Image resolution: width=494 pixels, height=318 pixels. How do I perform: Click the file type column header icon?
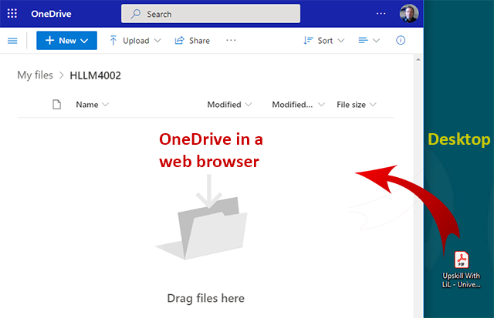56,104
